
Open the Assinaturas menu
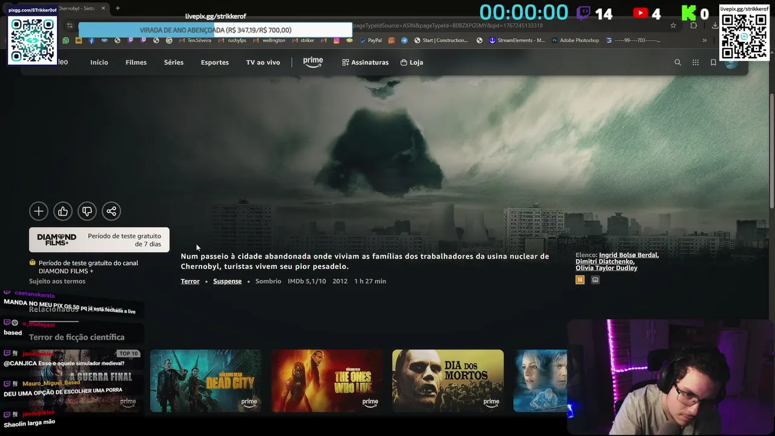(365, 62)
